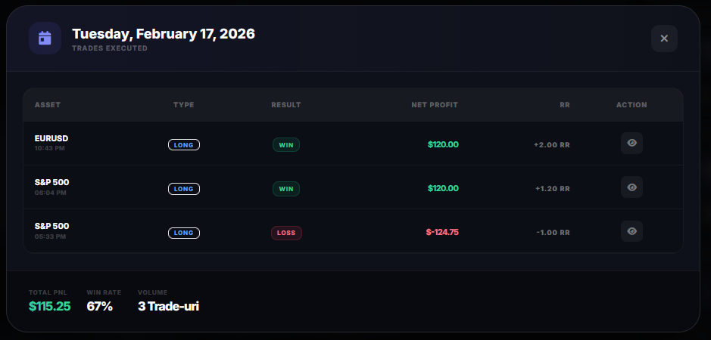
Task: Click the +2.00 RR value
Action: tap(551, 144)
